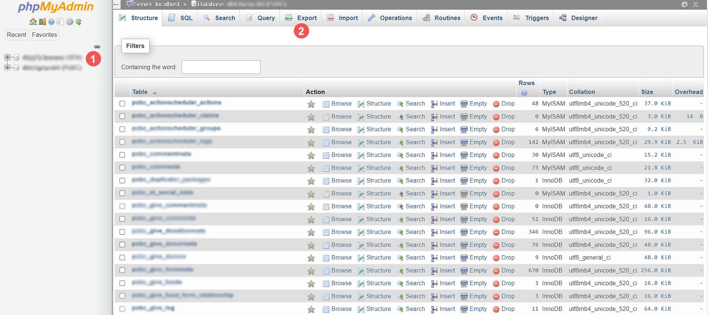Viewport: 708px width, 315px height.
Task: Click the green reload navigation panel icon
Action: pos(79,22)
